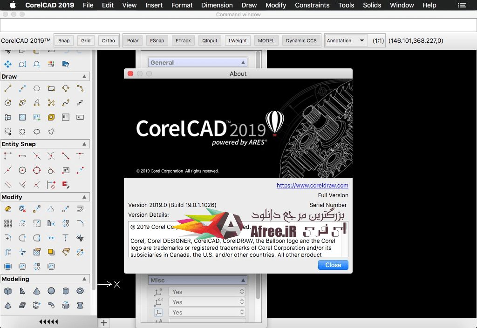Toggle Ortho mode
Screen dimensions: 477x328
(x=108, y=40)
